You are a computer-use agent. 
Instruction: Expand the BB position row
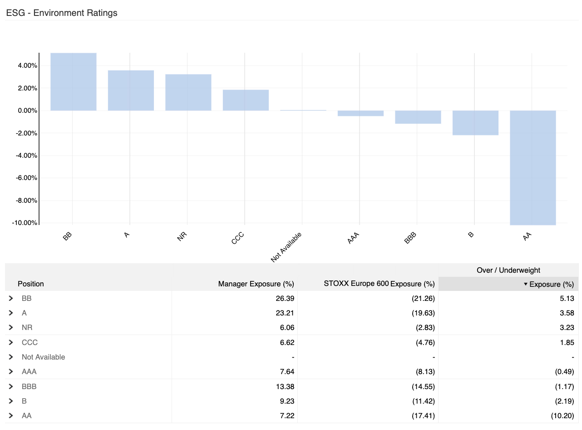[x=10, y=298]
